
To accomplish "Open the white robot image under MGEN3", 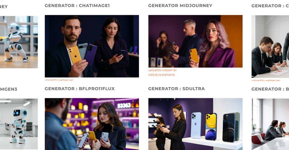I will pyautogui.click(x=19, y=124).
